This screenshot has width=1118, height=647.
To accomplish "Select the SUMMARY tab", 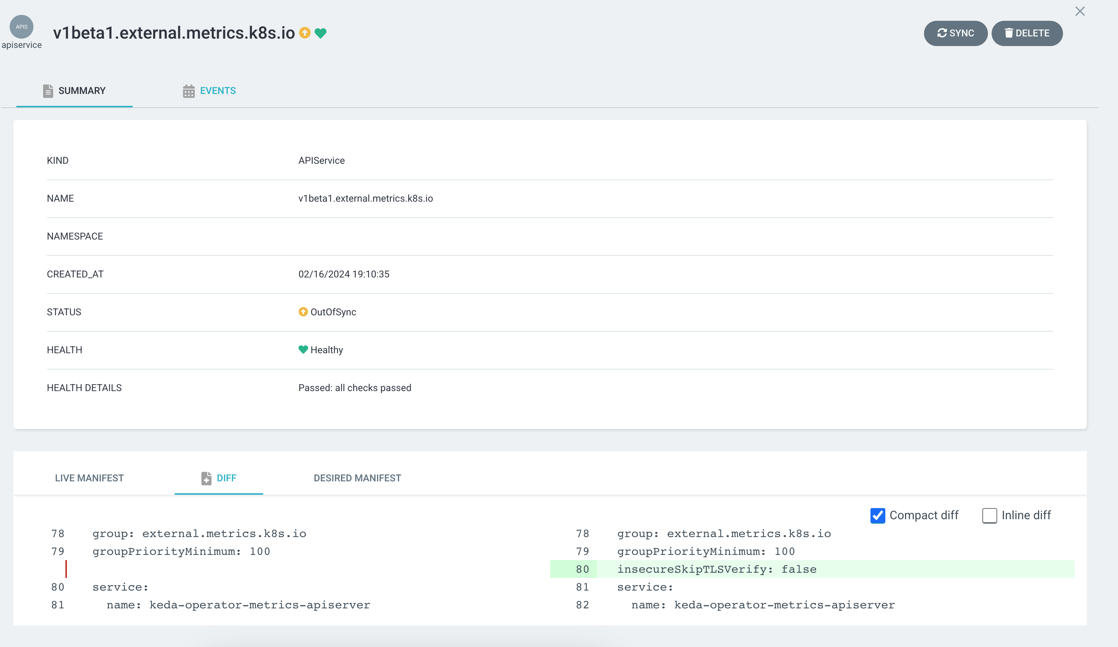I will (x=75, y=91).
